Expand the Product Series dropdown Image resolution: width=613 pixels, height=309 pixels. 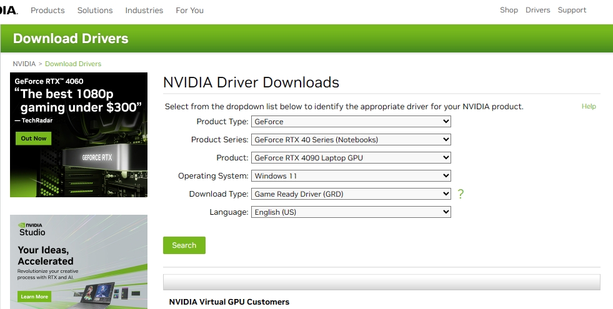pos(351,139)
